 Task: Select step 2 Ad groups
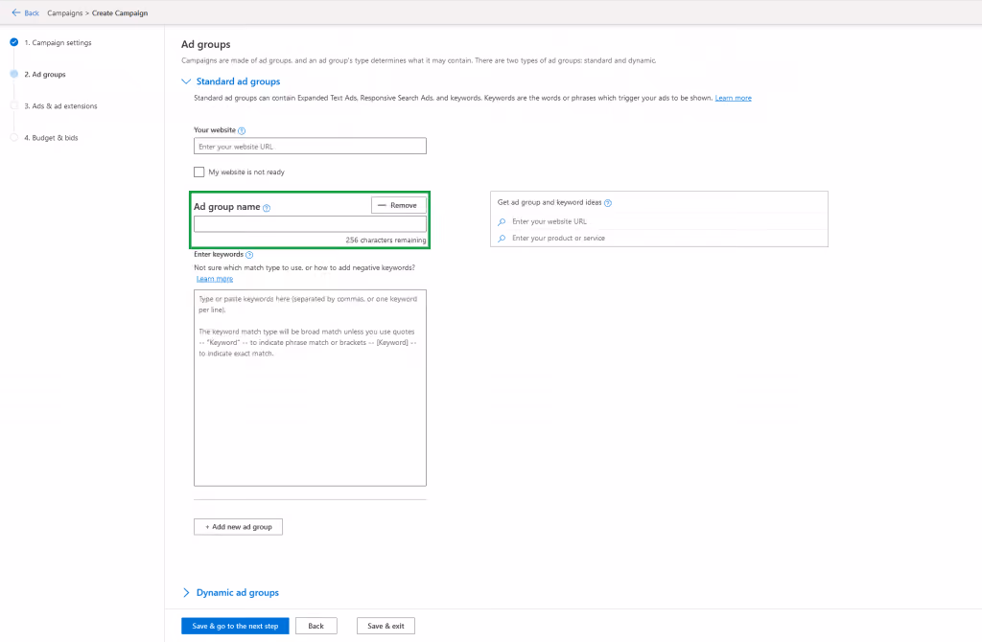[x=45, y=75]
